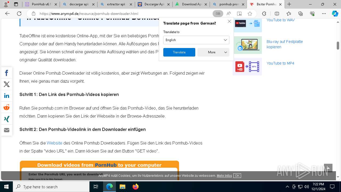Click the Read aloud icon

tap(229, 14)
